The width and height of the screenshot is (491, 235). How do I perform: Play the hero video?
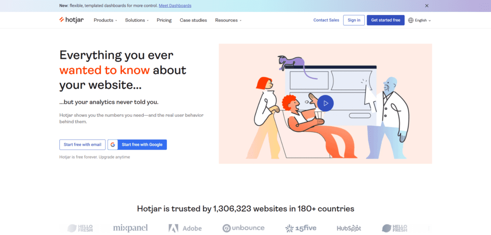tap(326, 103)
